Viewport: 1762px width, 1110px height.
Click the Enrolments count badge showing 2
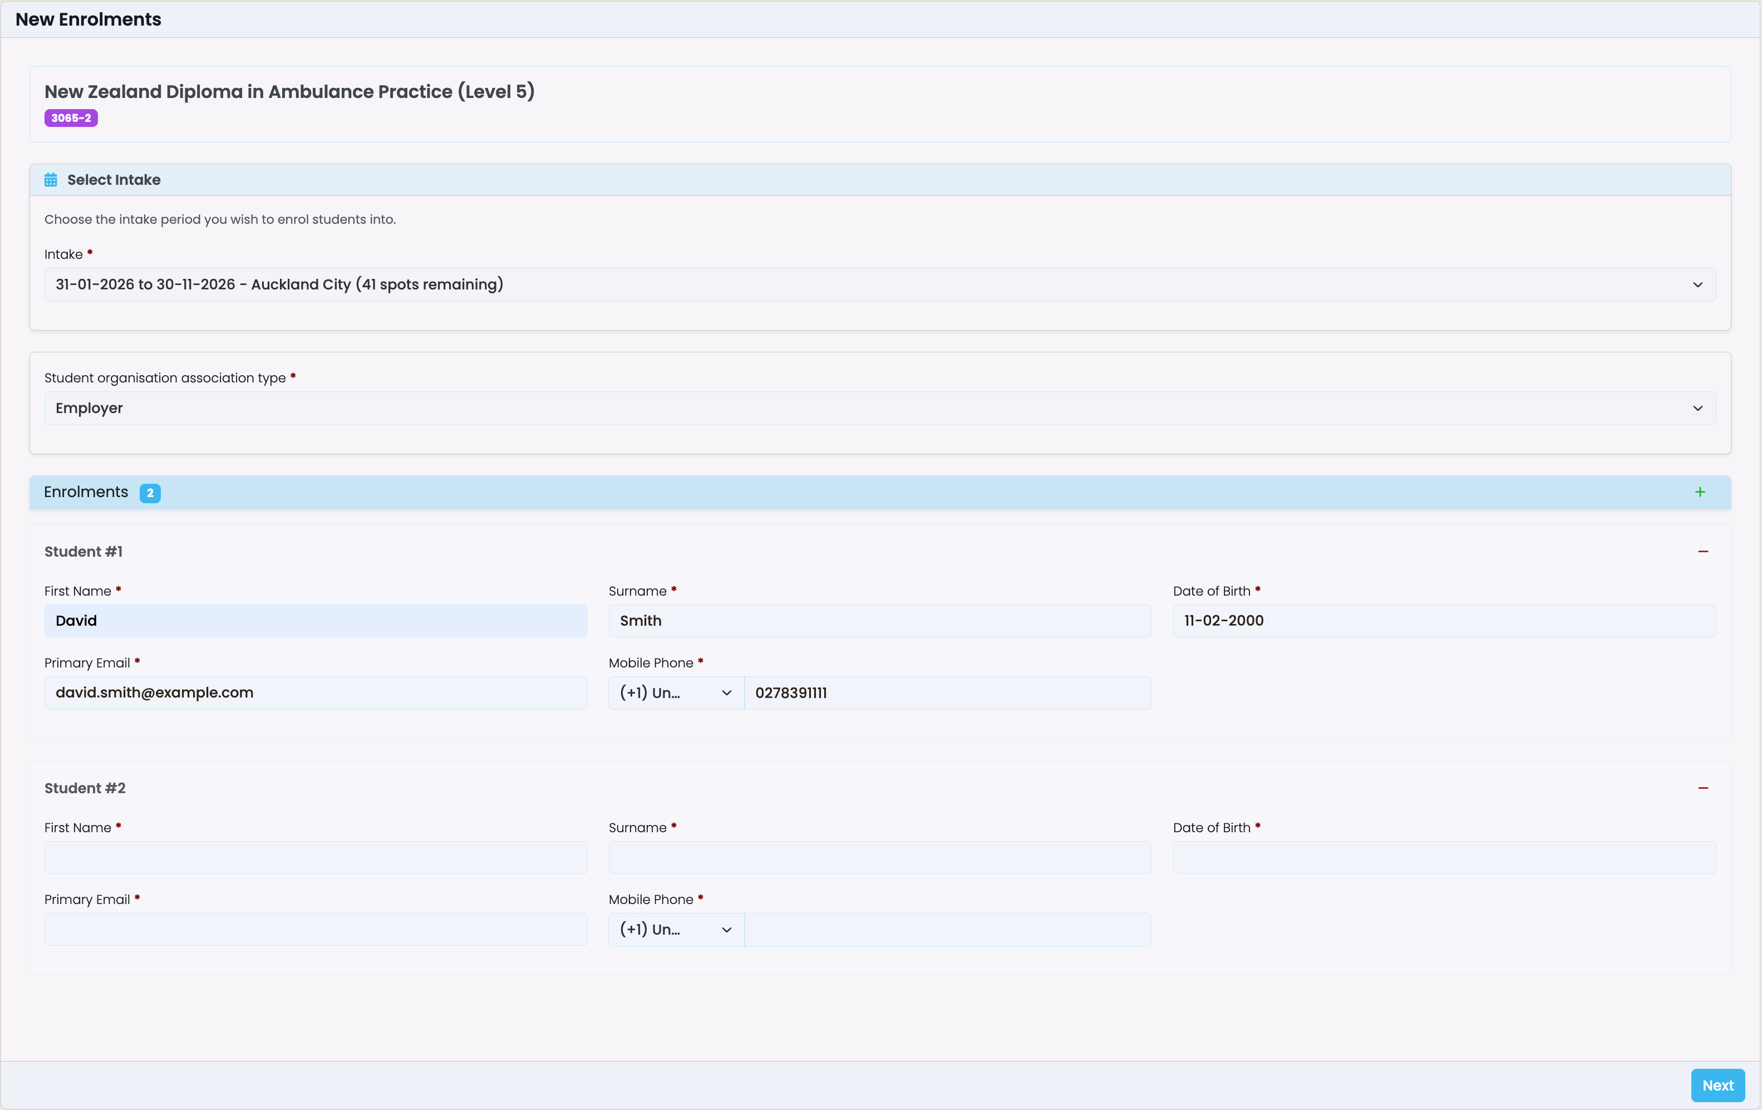pyautogui.click(x=150, y=493)
